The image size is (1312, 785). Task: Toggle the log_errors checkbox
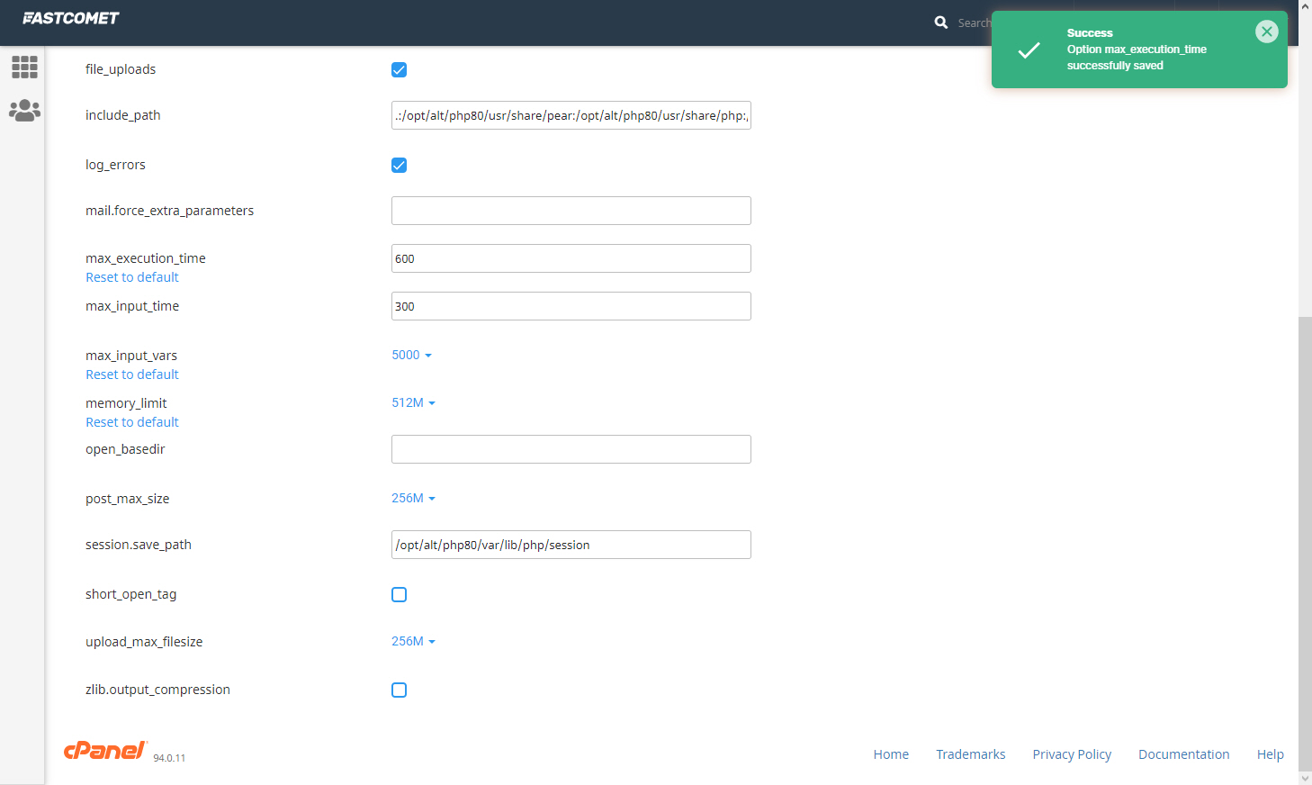(400, 166)
